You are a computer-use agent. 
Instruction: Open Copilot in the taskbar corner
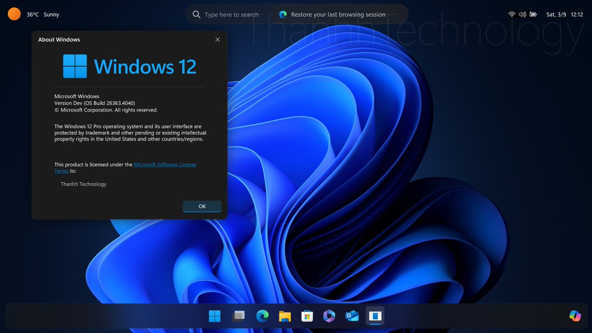pos(575,316)
